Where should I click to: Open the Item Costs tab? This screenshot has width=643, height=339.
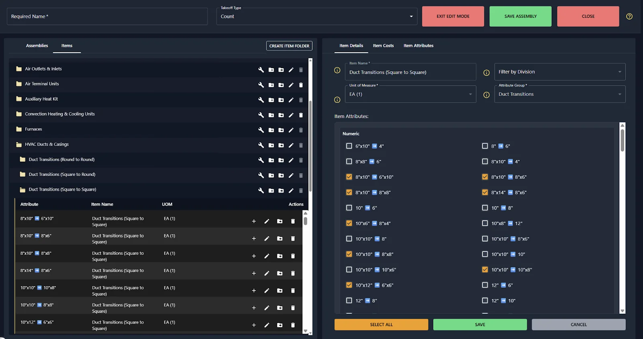[x=383, y=46]
